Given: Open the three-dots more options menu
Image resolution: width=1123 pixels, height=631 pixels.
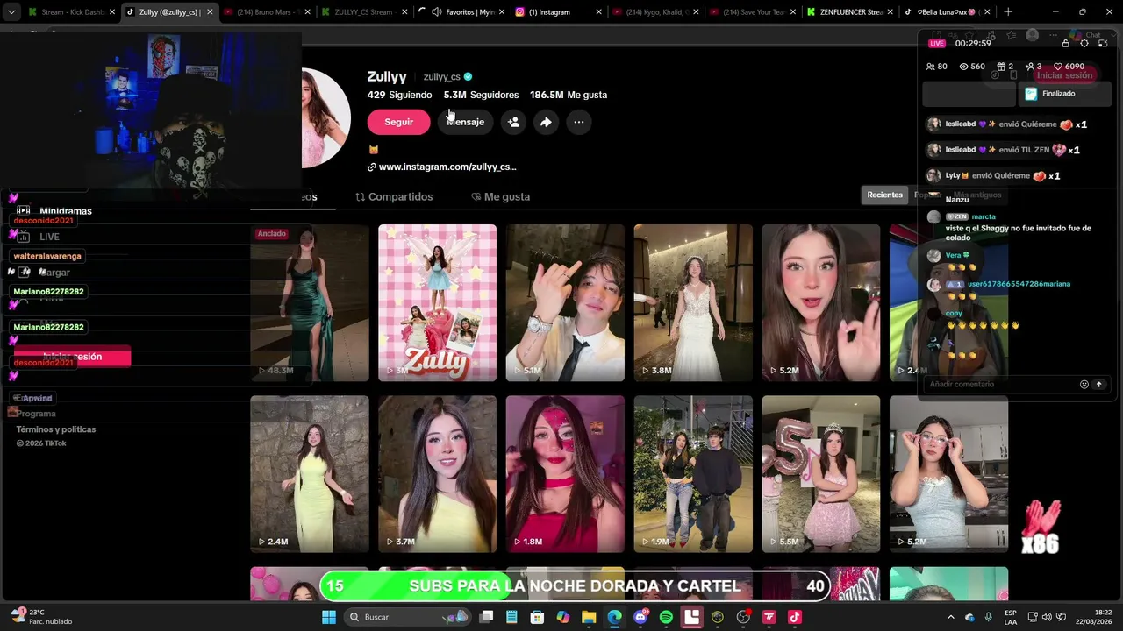Looking at the screenshot, I should [x=579, y=122].
